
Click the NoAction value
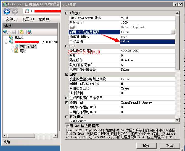[x=128, y=60]
